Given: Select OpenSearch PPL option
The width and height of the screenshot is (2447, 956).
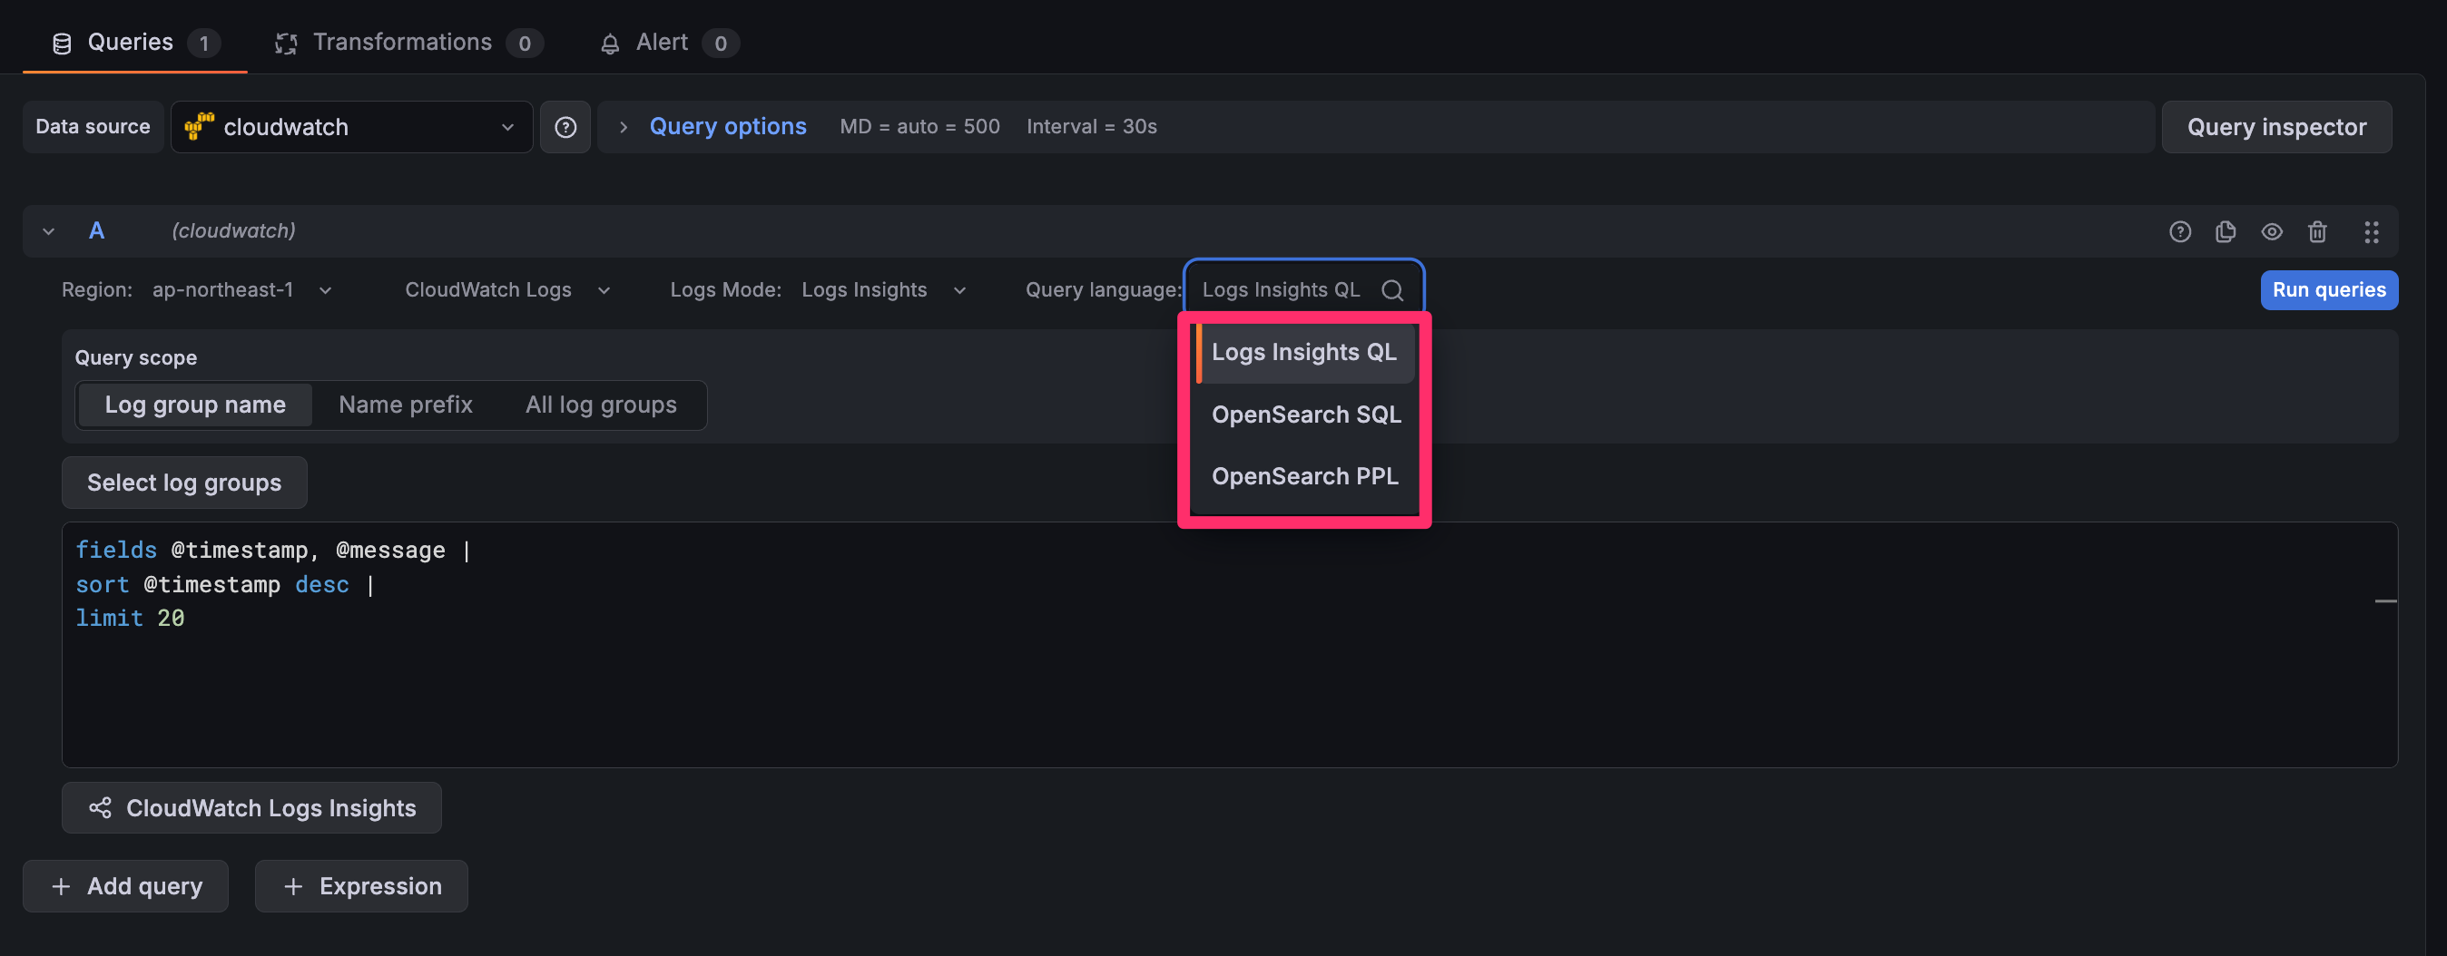Looking at the screenshot, I should pos(1304,476).
